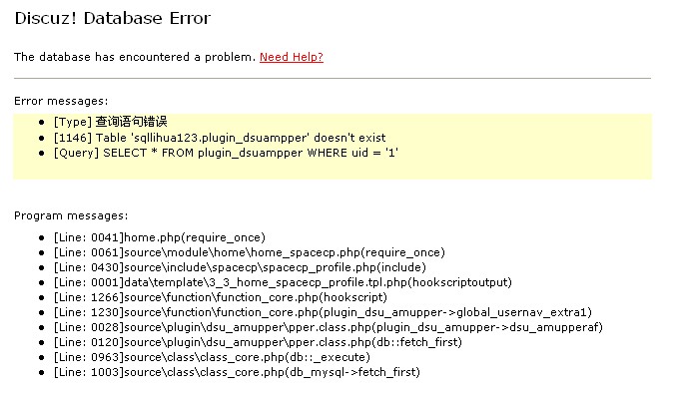Click the 'Program messages:' label
This screenshot has width=680, height=401.
pyautogui.click(x=71, y=215)
